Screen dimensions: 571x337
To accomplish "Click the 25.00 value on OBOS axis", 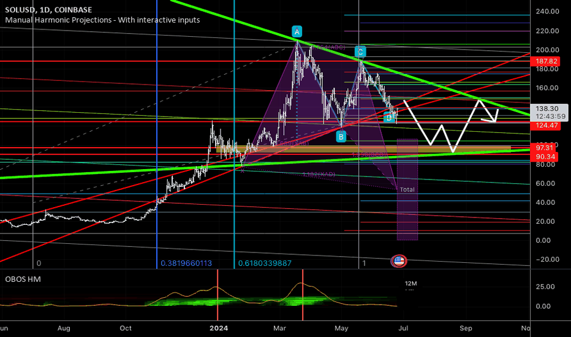I will [545, 287].
